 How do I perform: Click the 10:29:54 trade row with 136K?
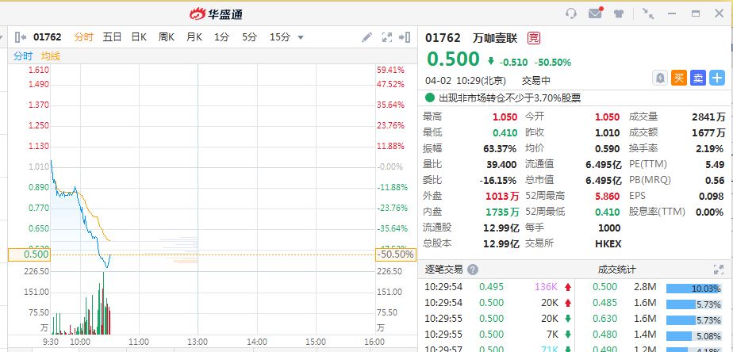[498, 287]
